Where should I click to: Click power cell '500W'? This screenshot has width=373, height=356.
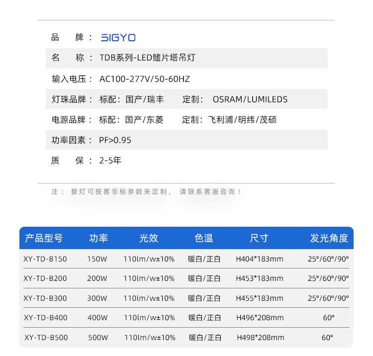[x=98, y=338]
